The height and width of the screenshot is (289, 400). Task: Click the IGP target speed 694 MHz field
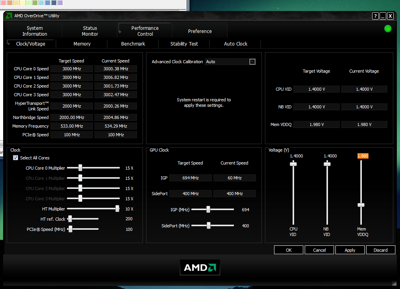[x=191, y=178]
